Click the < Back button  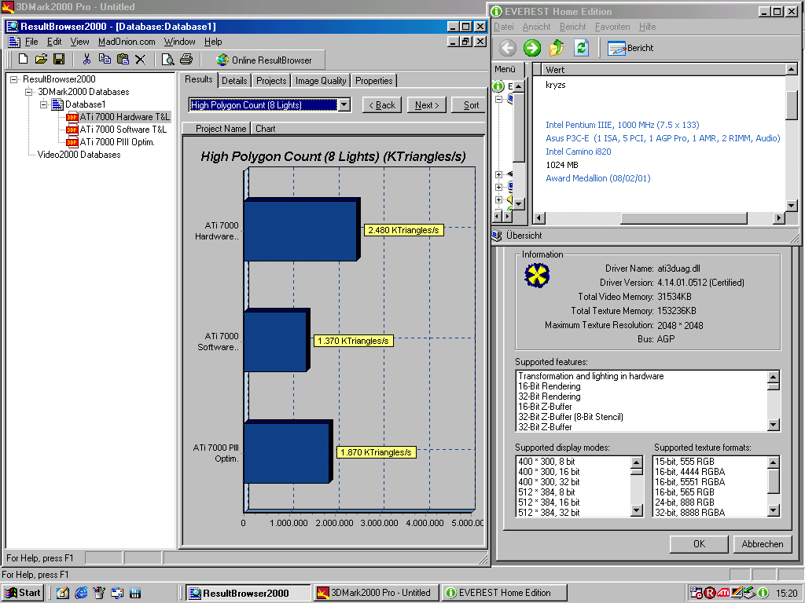(x=382, y=105)
